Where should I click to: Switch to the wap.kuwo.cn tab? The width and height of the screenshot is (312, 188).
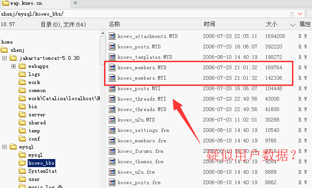tap(35, 3)
